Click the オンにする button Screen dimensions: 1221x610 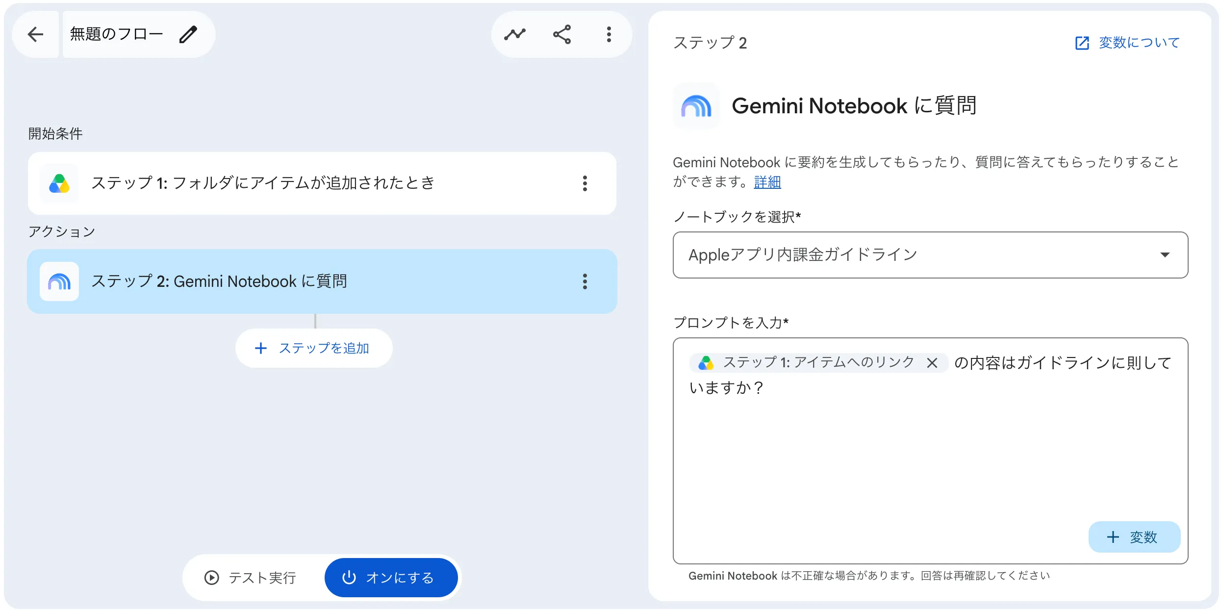tap(391, 578)
